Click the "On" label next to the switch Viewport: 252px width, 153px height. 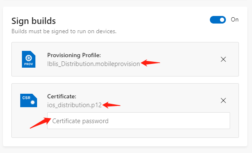point(235,20)
